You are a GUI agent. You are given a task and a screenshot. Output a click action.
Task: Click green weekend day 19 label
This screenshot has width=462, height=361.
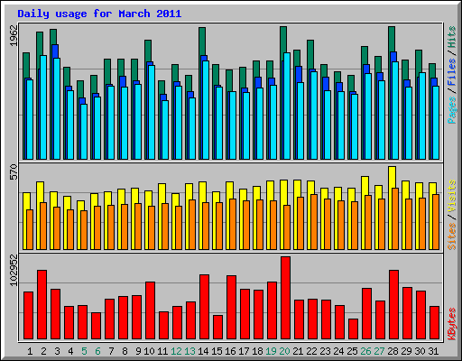(x=271, y=351)
